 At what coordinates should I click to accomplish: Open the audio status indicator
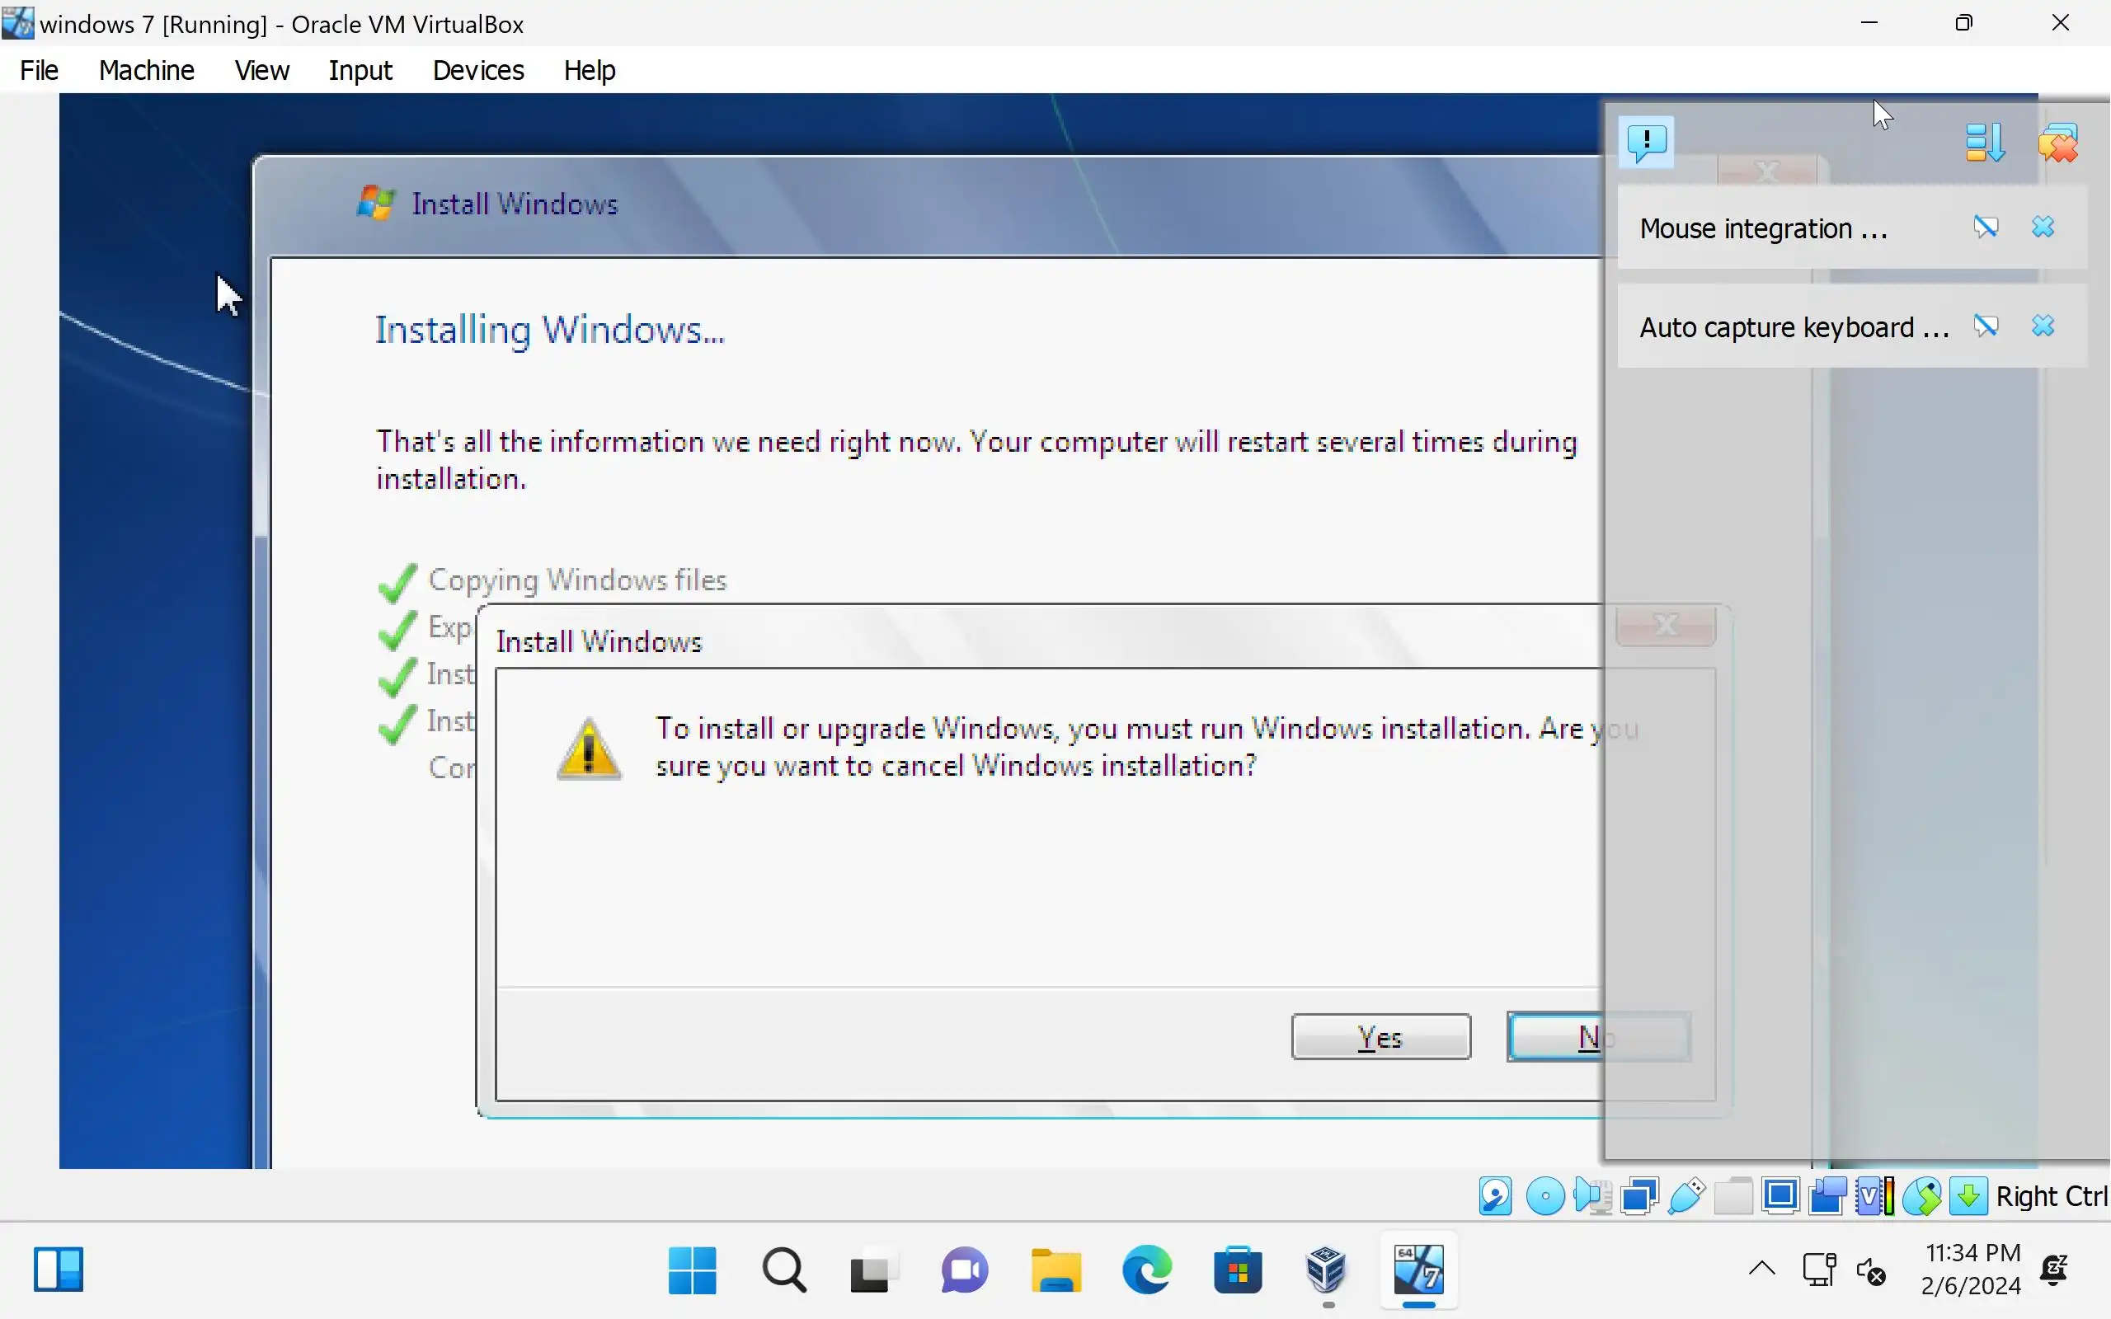(x=1592, y=1196)
